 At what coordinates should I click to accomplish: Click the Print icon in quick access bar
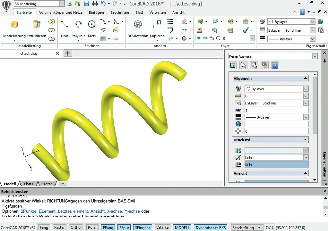click(95, 4)
